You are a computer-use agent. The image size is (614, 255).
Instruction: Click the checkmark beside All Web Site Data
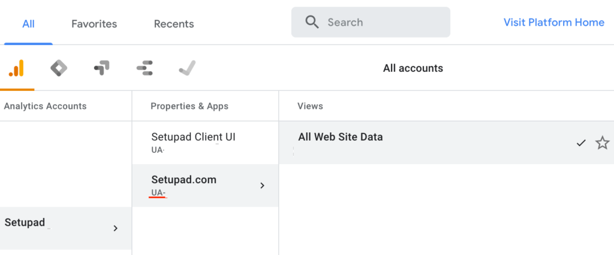[x=580, y=143]
